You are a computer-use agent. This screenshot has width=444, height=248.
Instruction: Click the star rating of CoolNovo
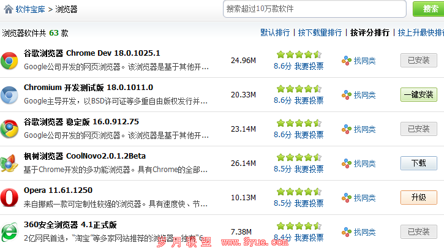[x=299, y=157]
